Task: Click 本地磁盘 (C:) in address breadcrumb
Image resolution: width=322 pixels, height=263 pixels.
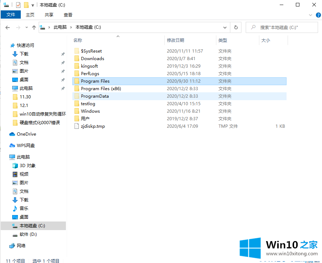Action: [88, 27]
